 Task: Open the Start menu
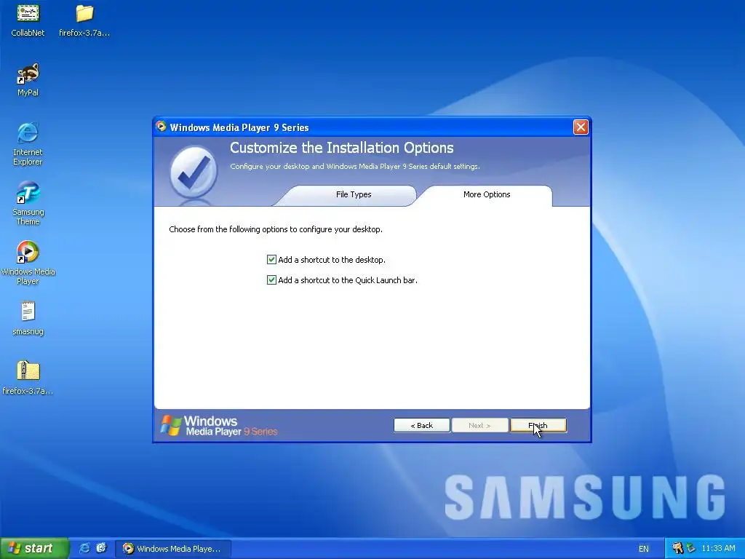(34, 548)
